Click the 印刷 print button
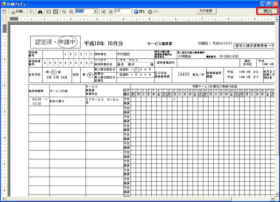 [18, 12]
